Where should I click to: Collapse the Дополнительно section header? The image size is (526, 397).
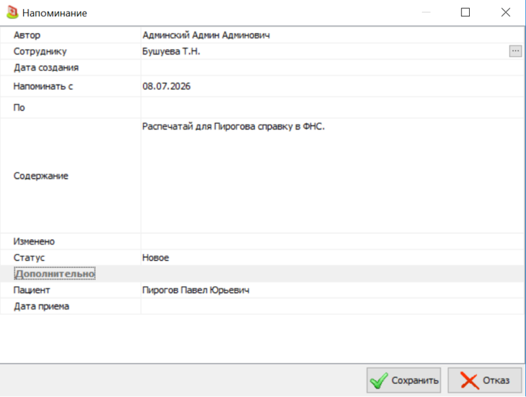(x=55, y=274)
